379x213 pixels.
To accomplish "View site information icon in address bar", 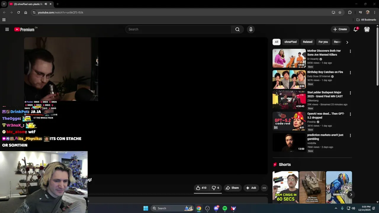I will tap(34, 12).
